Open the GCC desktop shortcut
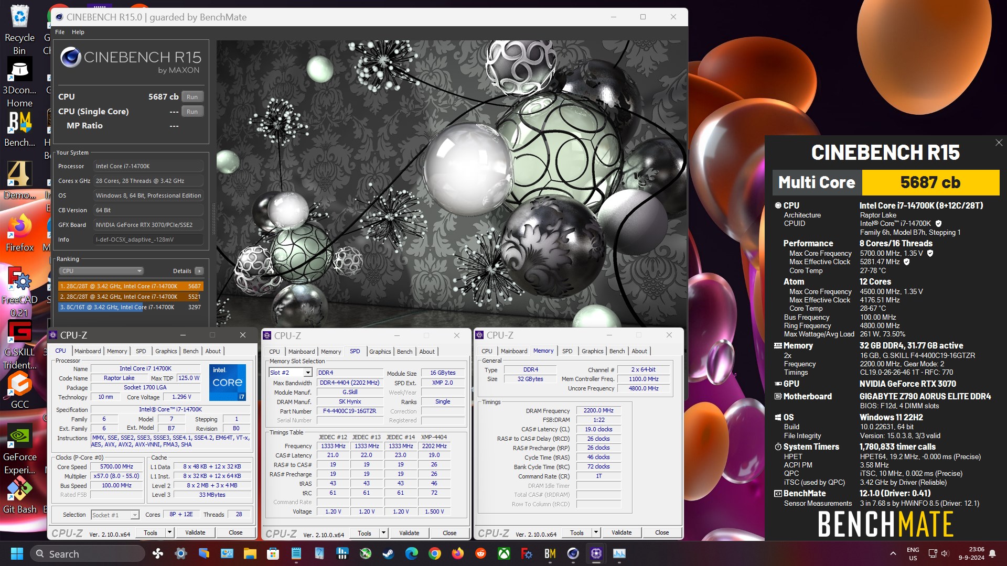The height and width of the screenshot is (566, 1007). coord(19,391)
